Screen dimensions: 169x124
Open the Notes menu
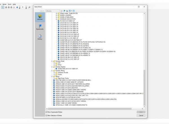coord(5,4)
